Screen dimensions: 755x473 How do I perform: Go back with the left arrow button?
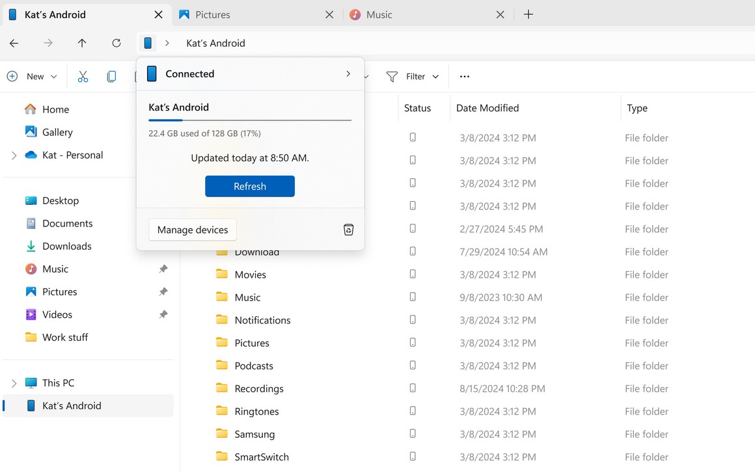click(14, 44)
